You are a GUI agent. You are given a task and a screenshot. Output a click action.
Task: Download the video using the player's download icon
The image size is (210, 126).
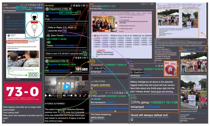click(80, 96)
